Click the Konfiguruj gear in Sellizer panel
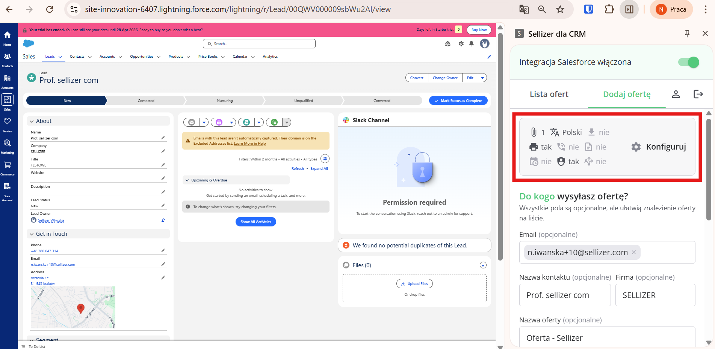 (636, 147)
